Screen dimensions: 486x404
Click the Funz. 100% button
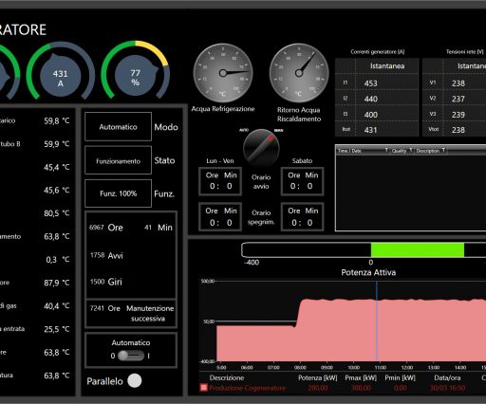pos(118,193)
